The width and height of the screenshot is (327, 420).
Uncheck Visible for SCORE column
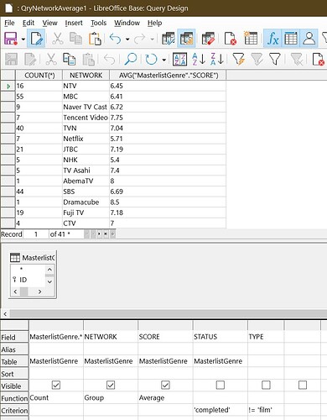coord(165,386)
